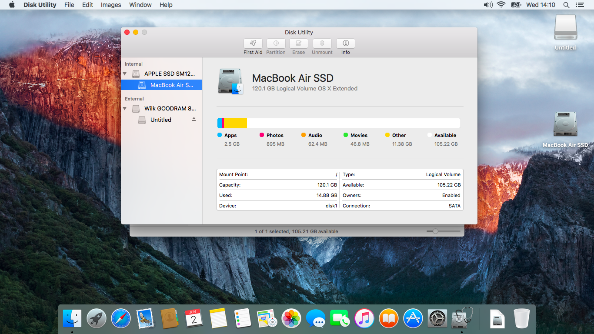Click the yellow Other legend dot
The height and width of the screenshot is (334, 594).
click(387, 135)
